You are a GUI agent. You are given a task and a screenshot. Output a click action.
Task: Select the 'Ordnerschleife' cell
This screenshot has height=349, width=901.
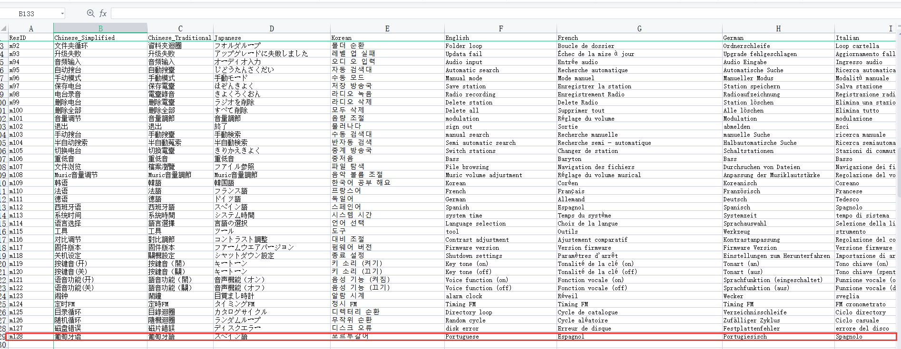[778, 46]
